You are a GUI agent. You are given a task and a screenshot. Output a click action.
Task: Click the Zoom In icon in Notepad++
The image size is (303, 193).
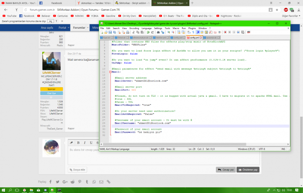point(168,33)
